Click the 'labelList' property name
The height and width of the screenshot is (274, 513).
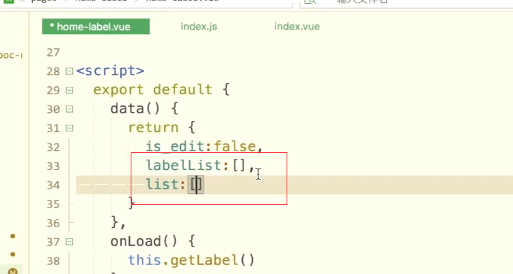[184, 166]
